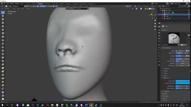Select the Inflate brush tool
191x107 pixels.
click(x=3, y=33)
